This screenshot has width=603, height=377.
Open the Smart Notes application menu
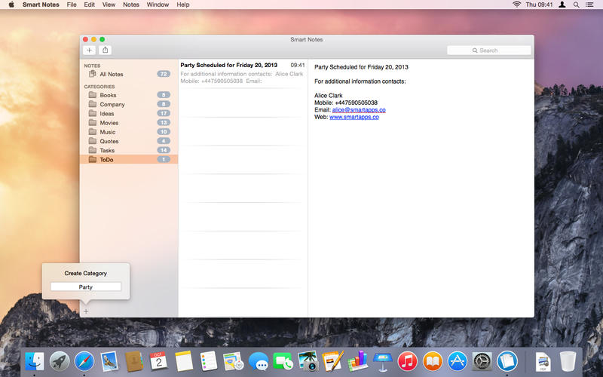pyautogui.click(x=41, y=5)
